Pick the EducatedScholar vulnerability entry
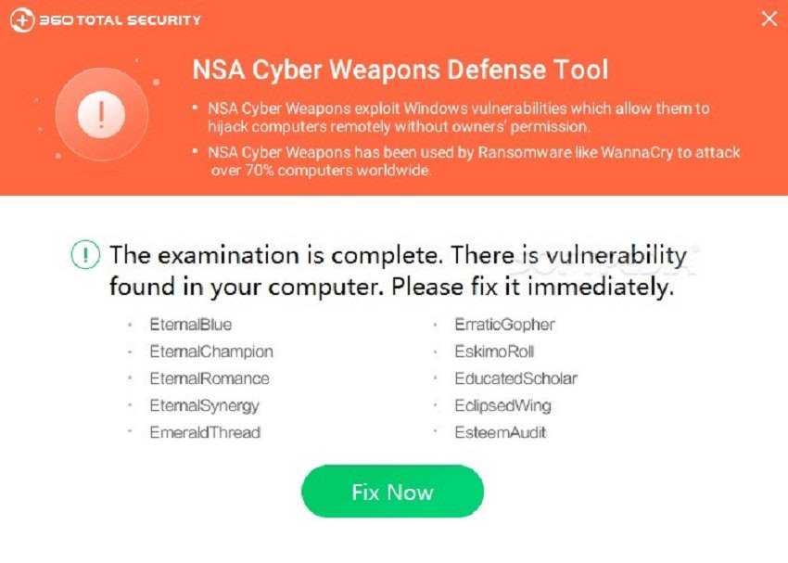Screen dimensions: 788x563 click(515, 378)
